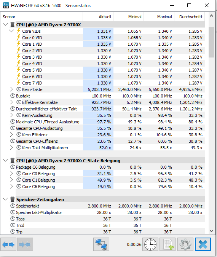The width and height of the screenshot is (217, 257).
Task: Select the Core 5 VID row
Action: point(110,70)
